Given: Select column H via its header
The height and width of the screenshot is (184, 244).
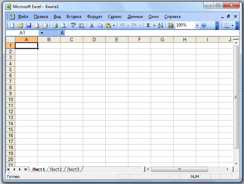Looking at the screenshot, I should (x=185, y=39).
